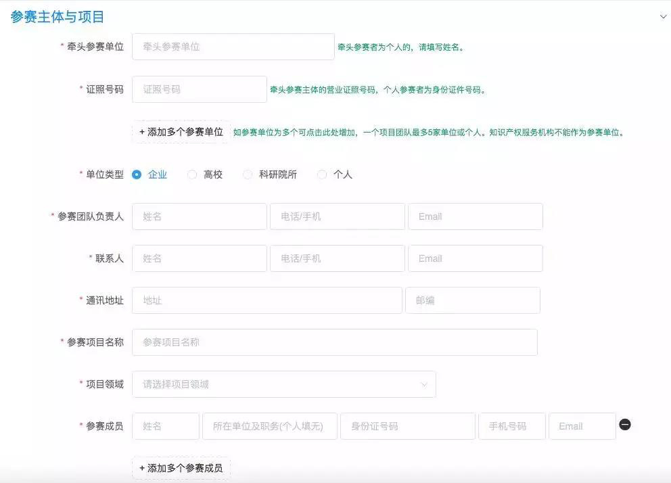Collapse the 参赛主体与项目 section chevron
Viewport: 671px width, 483px height.
663,17
